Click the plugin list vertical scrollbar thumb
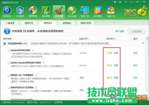This screenshot has width=149, height=105. pos(147,47)
